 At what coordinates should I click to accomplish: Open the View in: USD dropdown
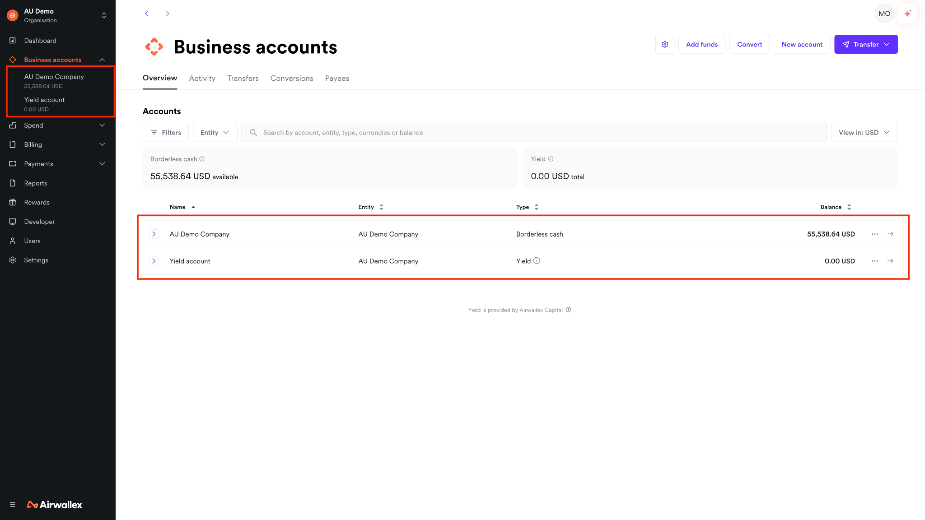[864, 133]
